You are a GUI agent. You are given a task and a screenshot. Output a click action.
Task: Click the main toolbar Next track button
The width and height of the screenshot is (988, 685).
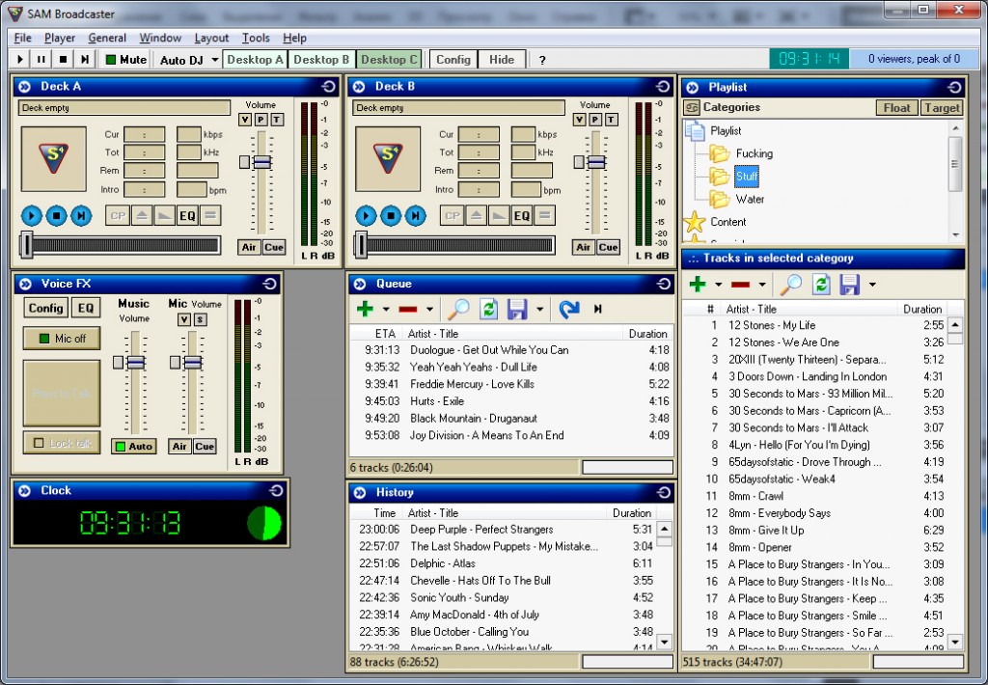pyautogui.click(x=85, y=59)
